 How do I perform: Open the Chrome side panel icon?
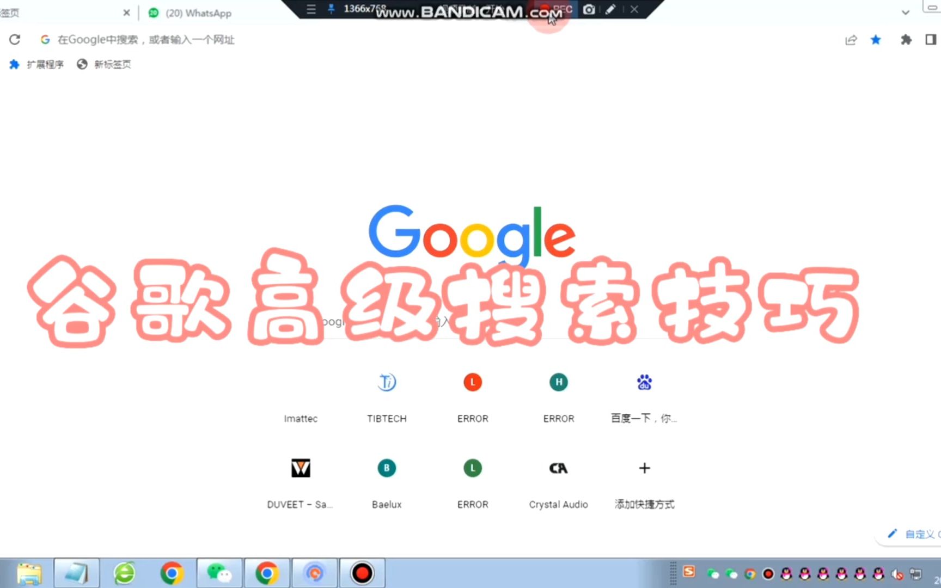coord(931,39)
